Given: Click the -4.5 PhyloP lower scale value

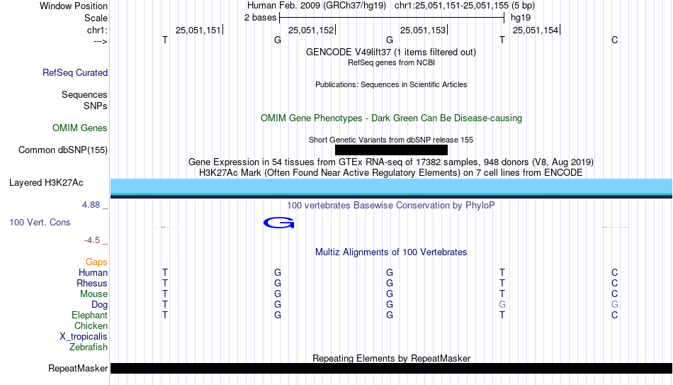Looking at the screenshot, I should (x=92, y=240).
